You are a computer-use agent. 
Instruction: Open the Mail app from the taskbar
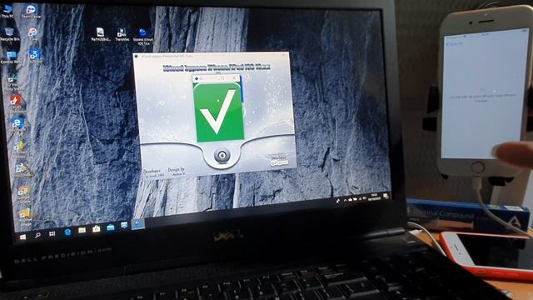[x=111, y=227]
